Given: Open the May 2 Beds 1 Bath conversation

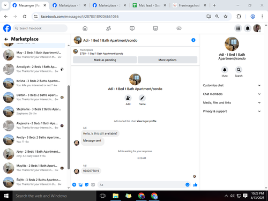Looking at the screenshot, I should tap(33, 55).
